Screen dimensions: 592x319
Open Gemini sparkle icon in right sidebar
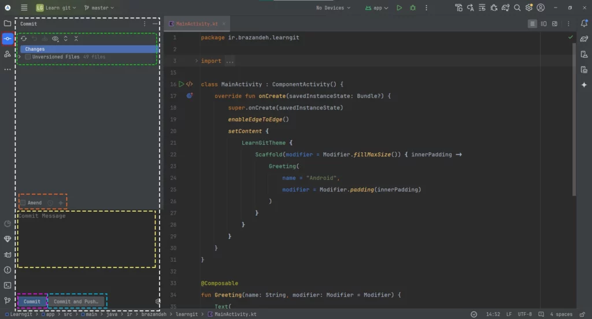coord(584,85)
